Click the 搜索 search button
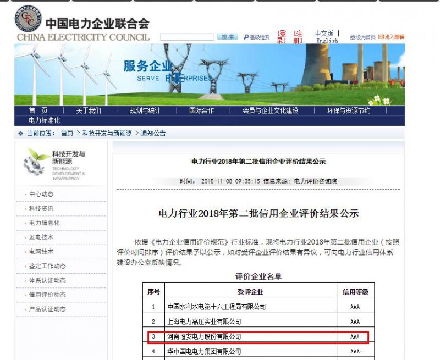 coord(228,37)
